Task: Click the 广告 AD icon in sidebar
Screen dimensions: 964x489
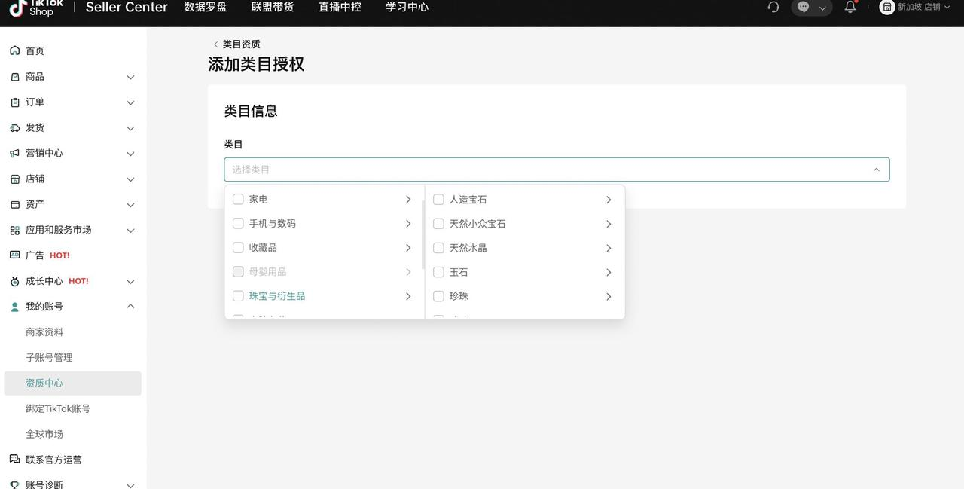Action: (x=17, y=255)
